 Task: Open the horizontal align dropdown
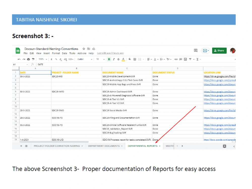click(149, 59)
